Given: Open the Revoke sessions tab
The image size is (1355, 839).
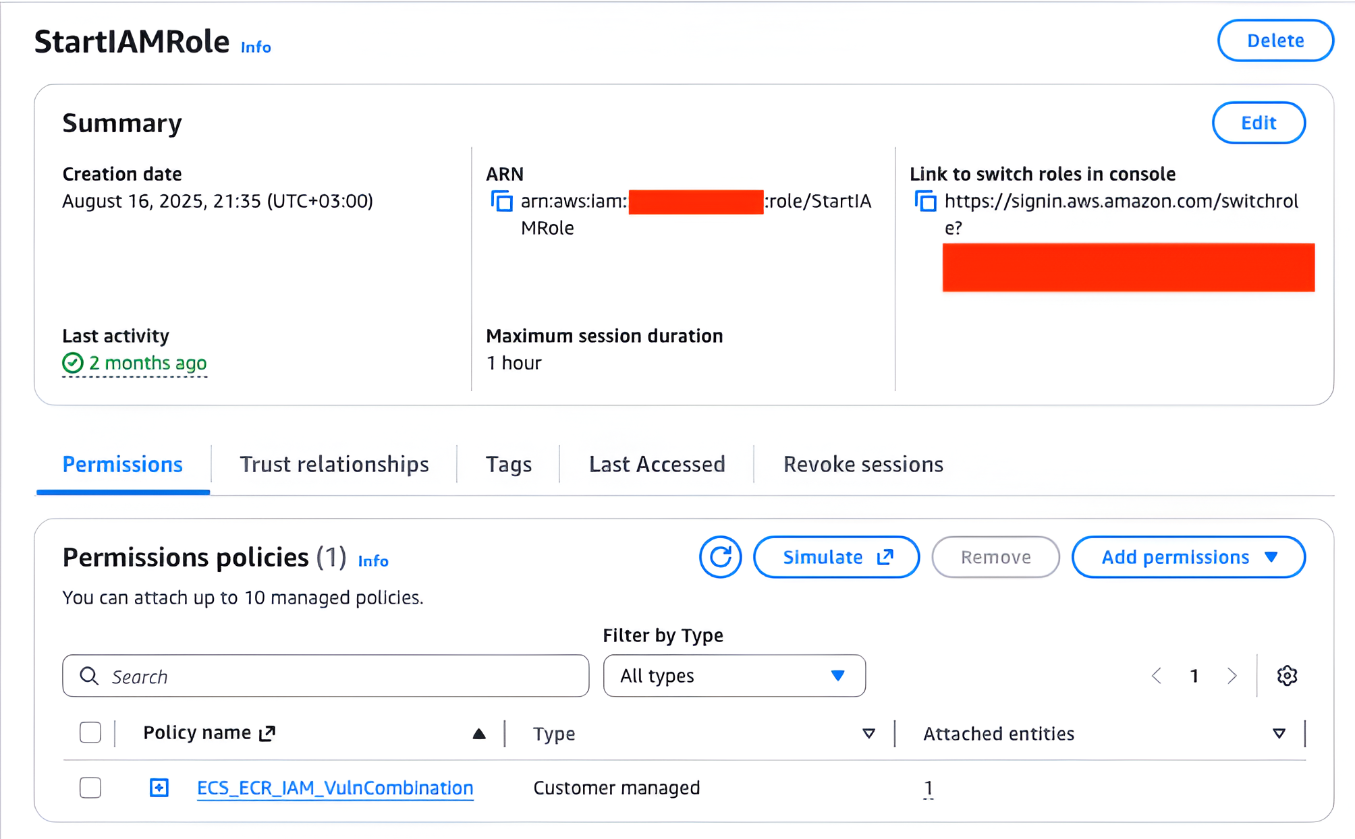Looking at the screenshot, I should [x=862, y=464].
